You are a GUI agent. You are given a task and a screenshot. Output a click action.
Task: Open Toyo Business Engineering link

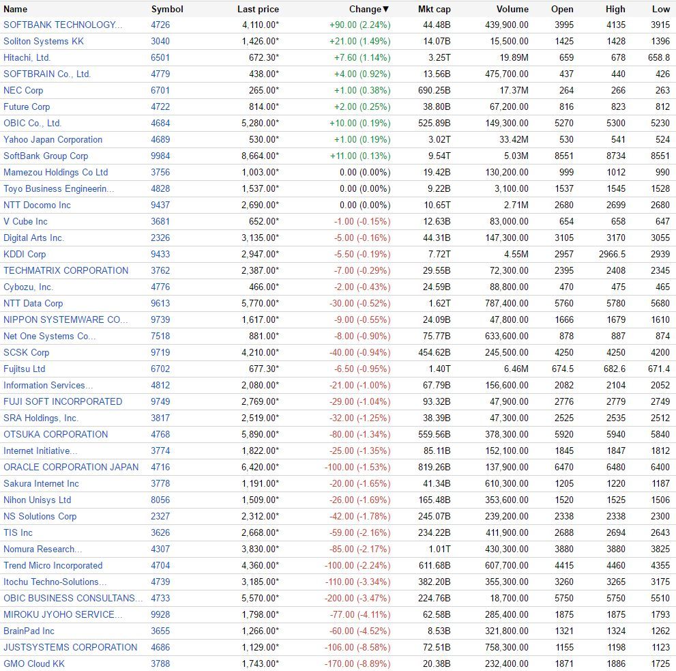[59, 189]
